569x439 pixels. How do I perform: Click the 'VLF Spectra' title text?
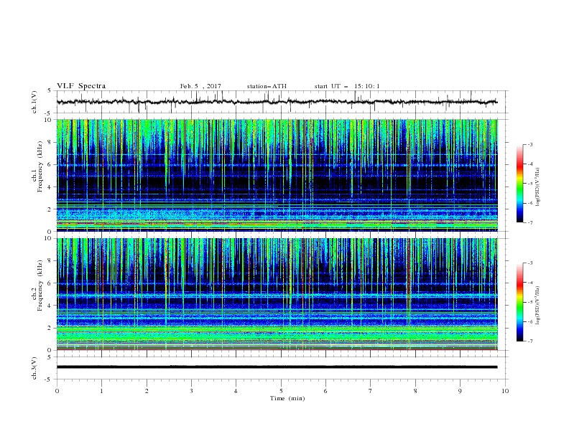point(81,86)
